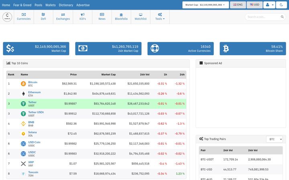Click the Sponsored Ad header
Screen dimensions: 289x180
tap(241, 63)
